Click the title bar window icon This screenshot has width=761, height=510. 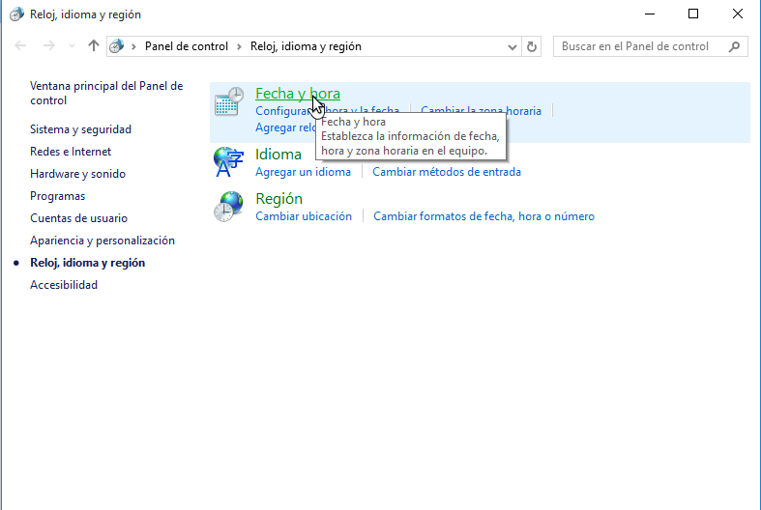pyautogui.click(x=16, y=14)
